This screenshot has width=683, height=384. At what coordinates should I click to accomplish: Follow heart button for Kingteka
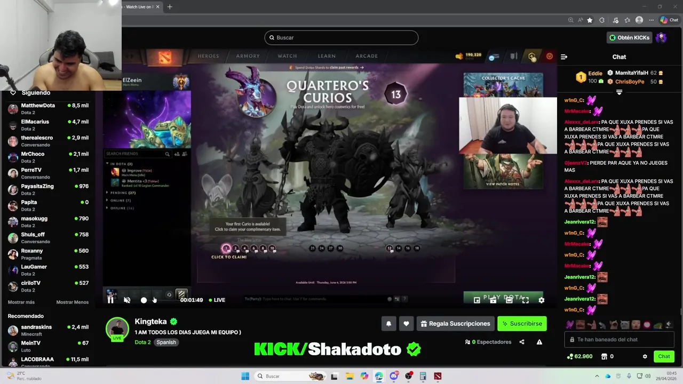(406, 324)
